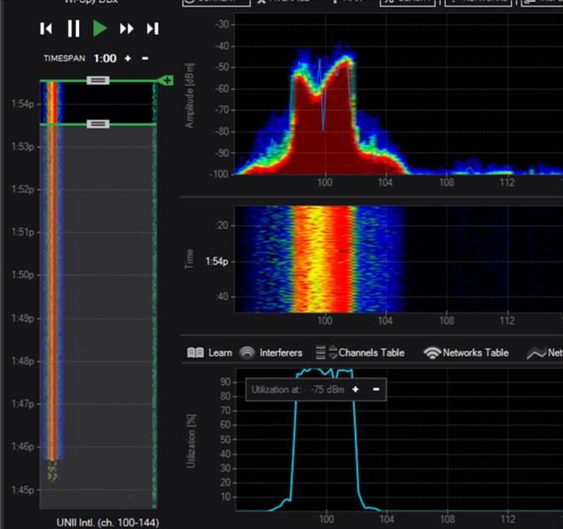Grab the bottom timespan handle
The image size is (563, 529).
pyautogui.click(x=98, y=124)
